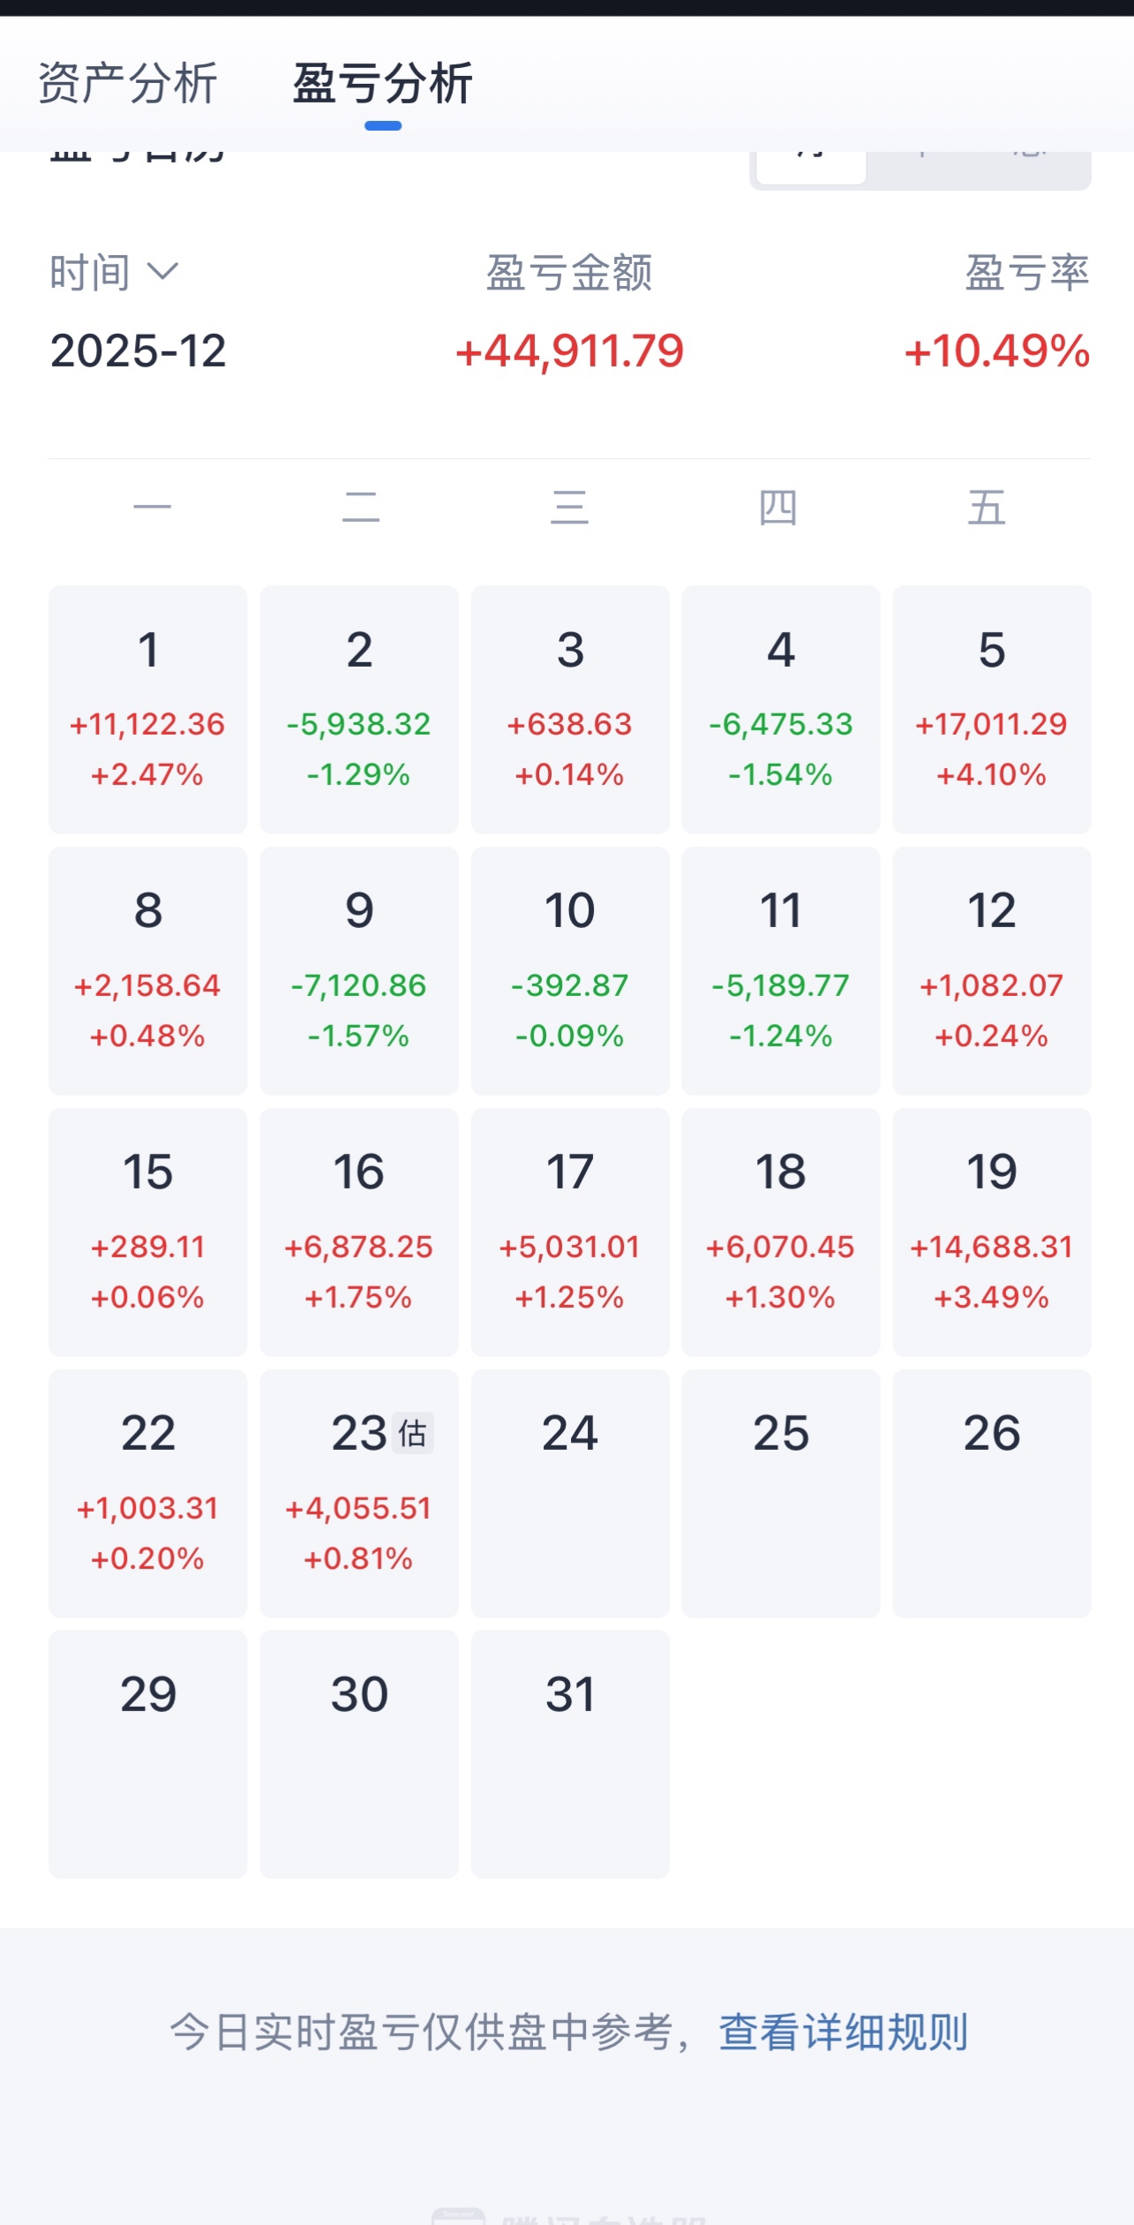Expand the 时间 dropdown chevron
1134x2225 pixels.
162,271
